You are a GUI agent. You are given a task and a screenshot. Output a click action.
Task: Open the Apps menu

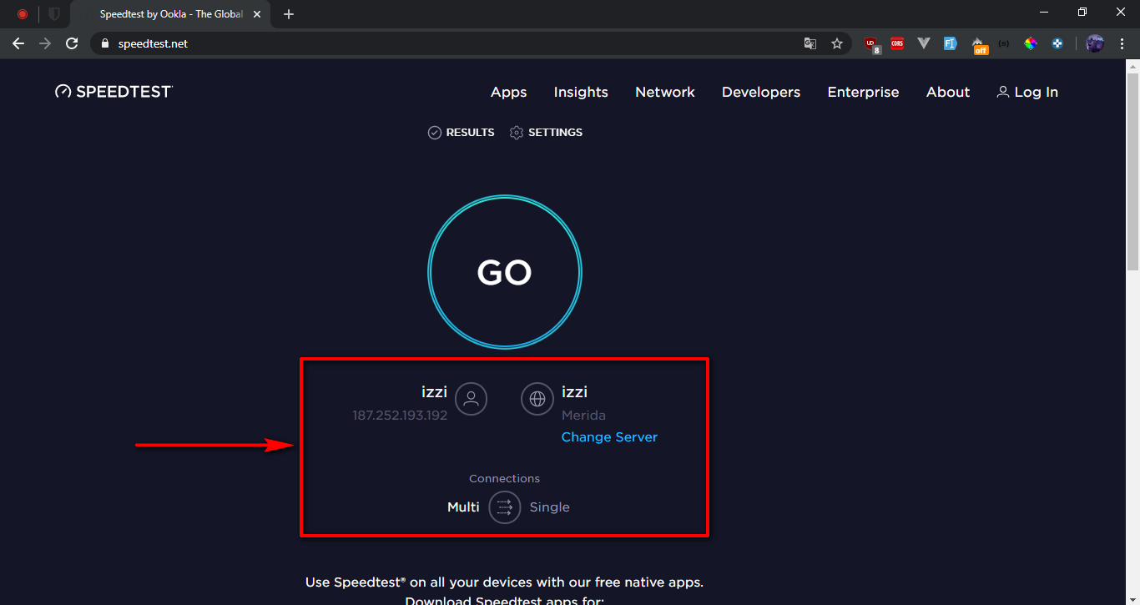pos(508,93)
